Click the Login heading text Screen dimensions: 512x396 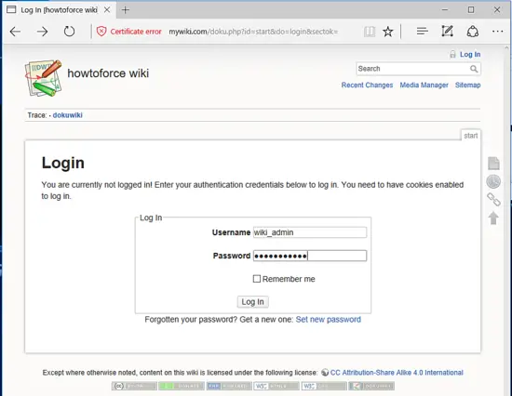tap(63, 163)
